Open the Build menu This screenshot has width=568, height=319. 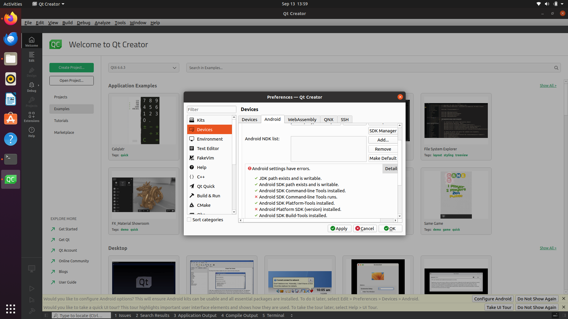67,22
